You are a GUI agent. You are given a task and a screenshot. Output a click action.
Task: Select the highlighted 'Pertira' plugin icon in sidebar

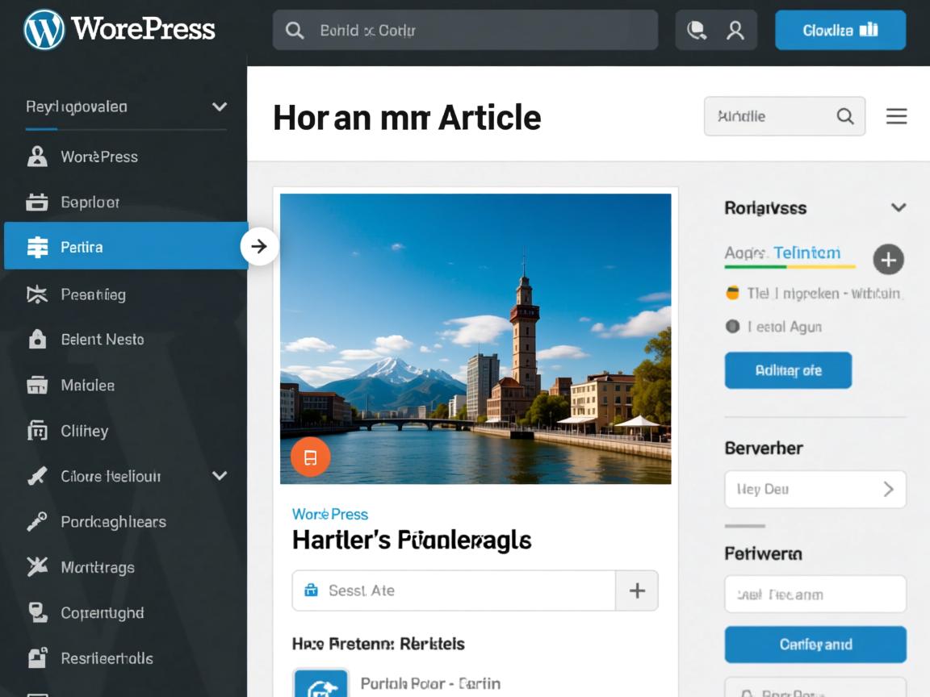point(39,247)
